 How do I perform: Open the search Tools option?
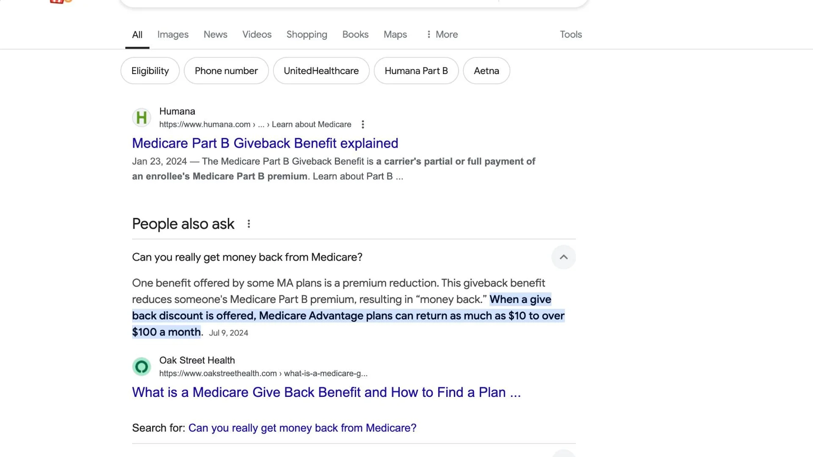(571, 35)
